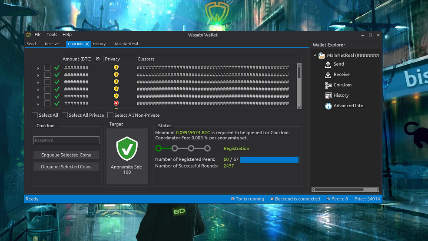Open the Help menu

[67, 35]
